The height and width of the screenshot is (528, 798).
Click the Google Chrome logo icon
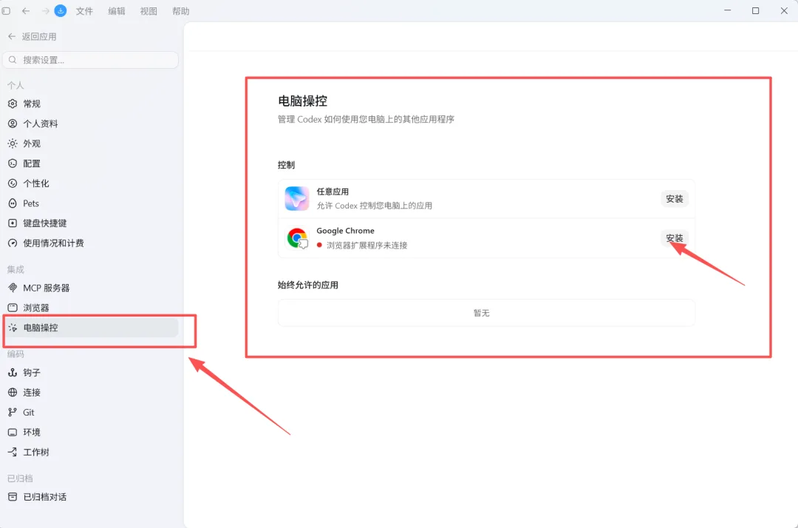coord(297,238)
